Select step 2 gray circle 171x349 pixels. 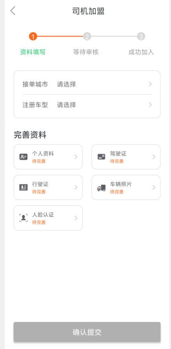pyautogui.click(x=87, y=36)
